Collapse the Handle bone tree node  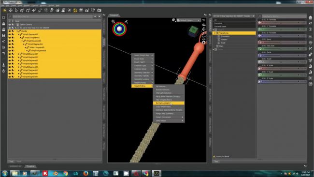pyautogui.click(x=17, y=31)
